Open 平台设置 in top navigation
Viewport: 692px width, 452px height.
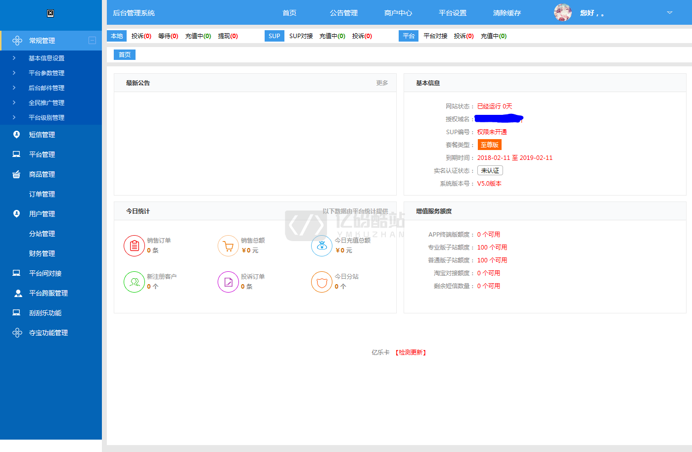tap(453, 13)
